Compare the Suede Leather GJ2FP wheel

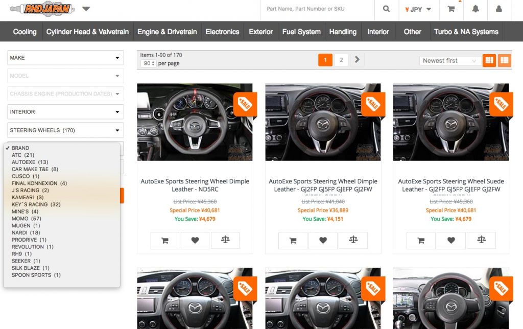[481, 240]
